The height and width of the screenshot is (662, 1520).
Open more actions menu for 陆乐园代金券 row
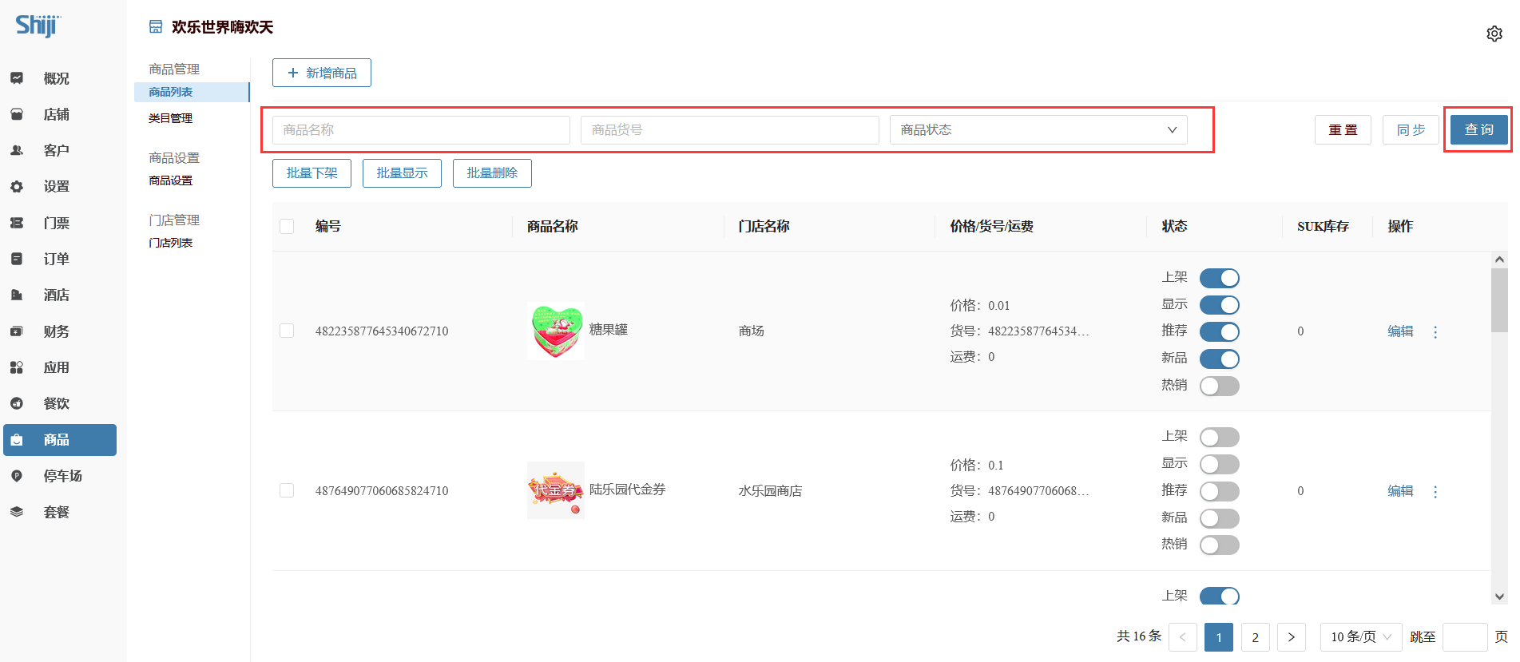click(x=1435, y=491)
